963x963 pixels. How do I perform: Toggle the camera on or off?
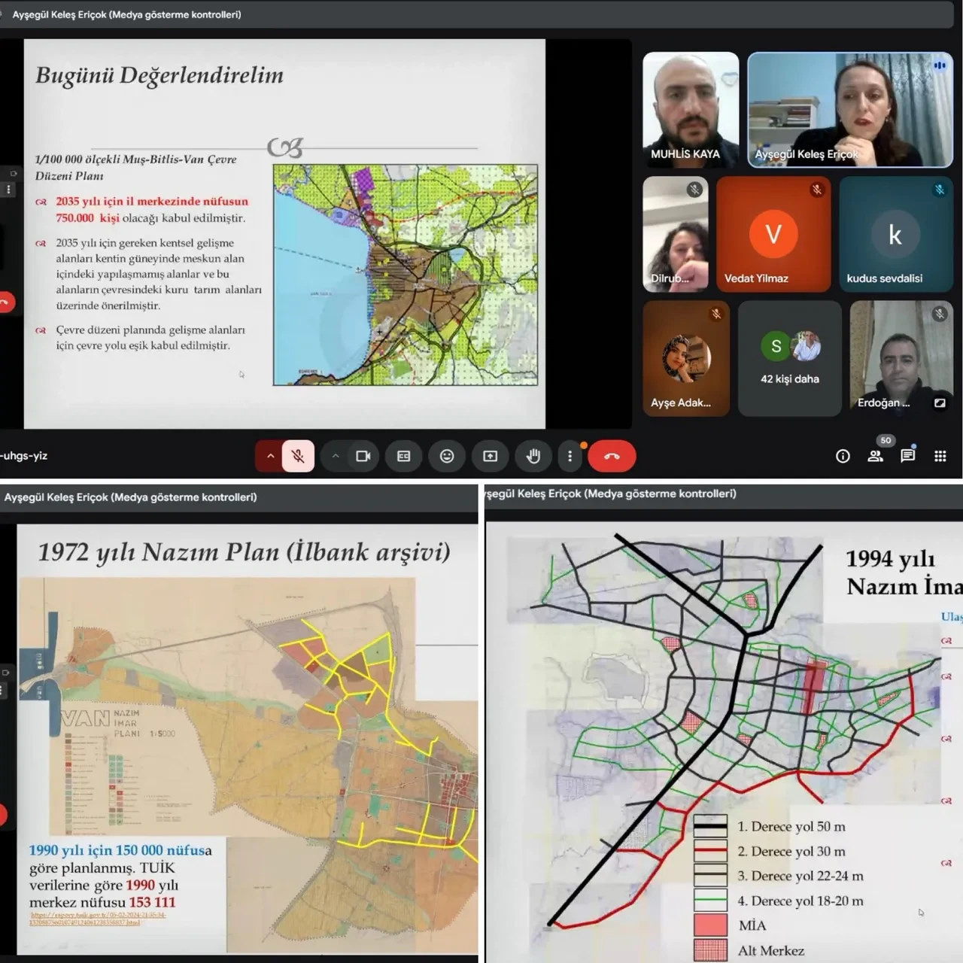[x=363, y=456]
